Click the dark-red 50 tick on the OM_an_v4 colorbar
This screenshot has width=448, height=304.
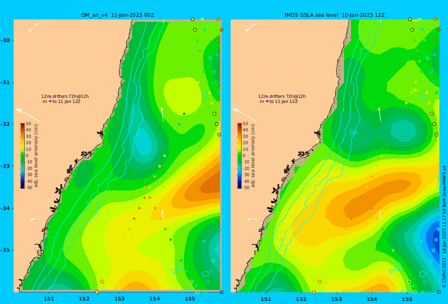(28, 124)
